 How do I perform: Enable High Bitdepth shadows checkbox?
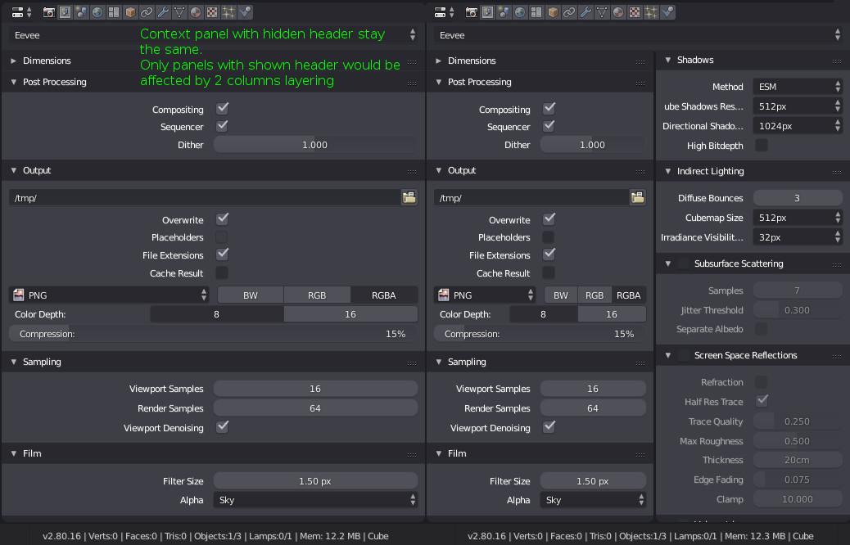[x=762, y=145]
